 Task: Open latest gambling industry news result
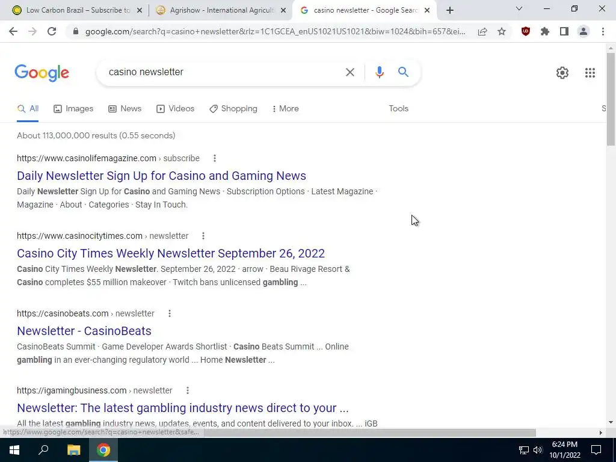pyautogui.click(x=183, y=408)
